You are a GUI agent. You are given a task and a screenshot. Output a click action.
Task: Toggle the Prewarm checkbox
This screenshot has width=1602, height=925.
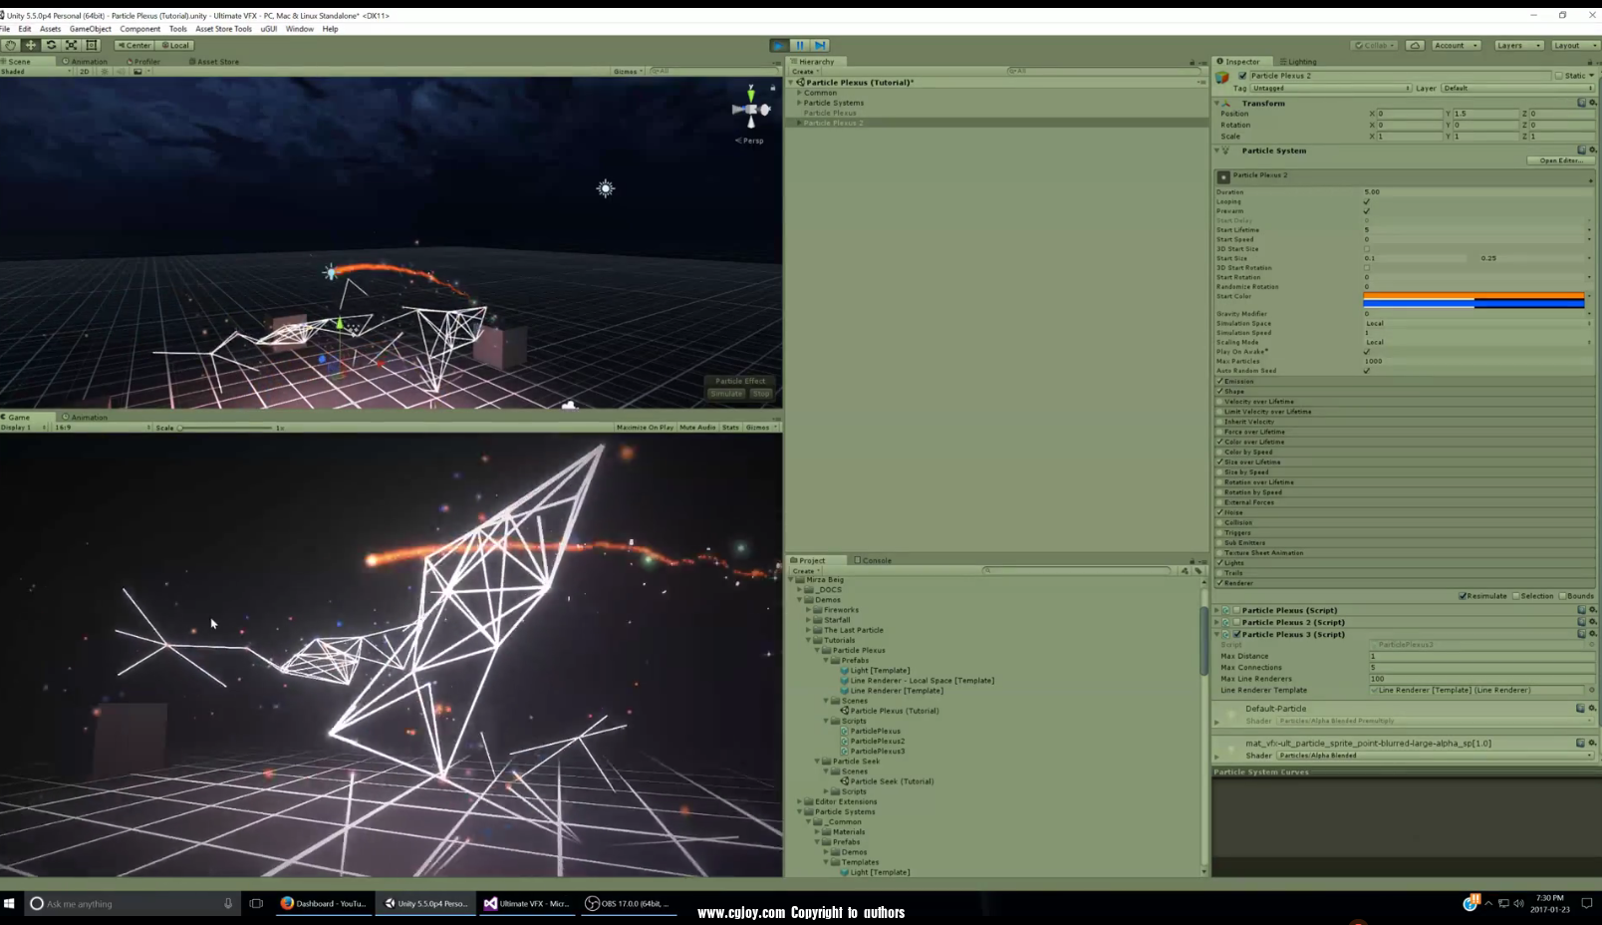click(x=1367, y=211)
